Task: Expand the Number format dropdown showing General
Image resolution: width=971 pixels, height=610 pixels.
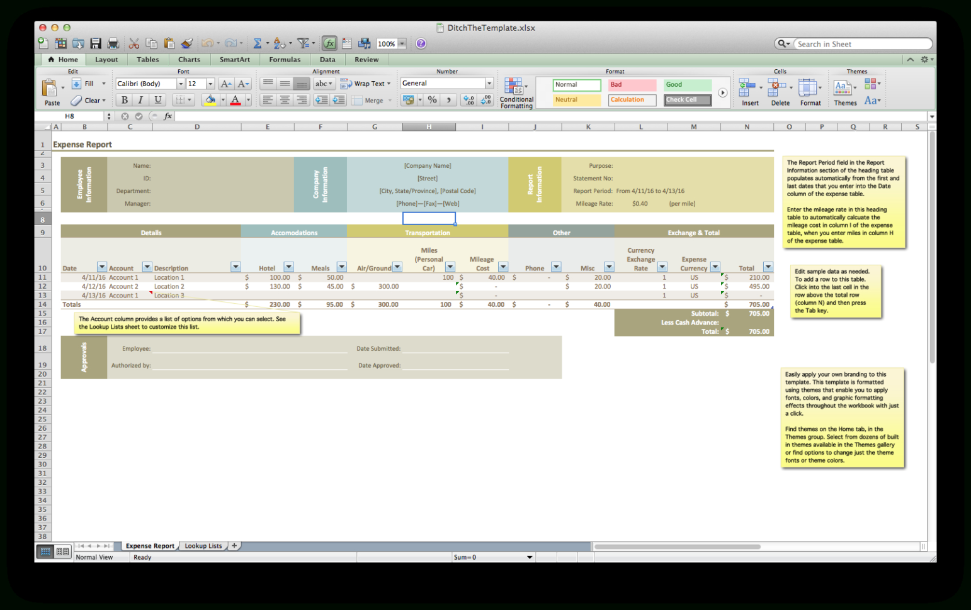Action: tap(489, 82)
